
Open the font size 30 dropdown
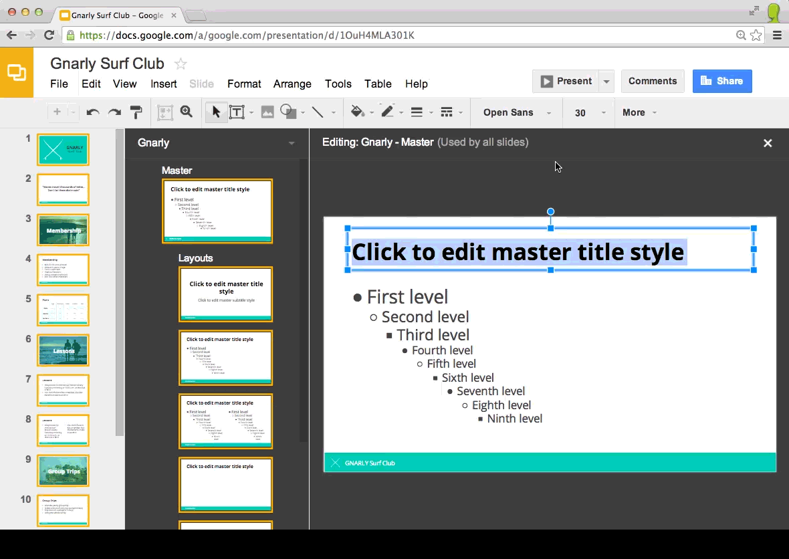[x=587, y=112]
